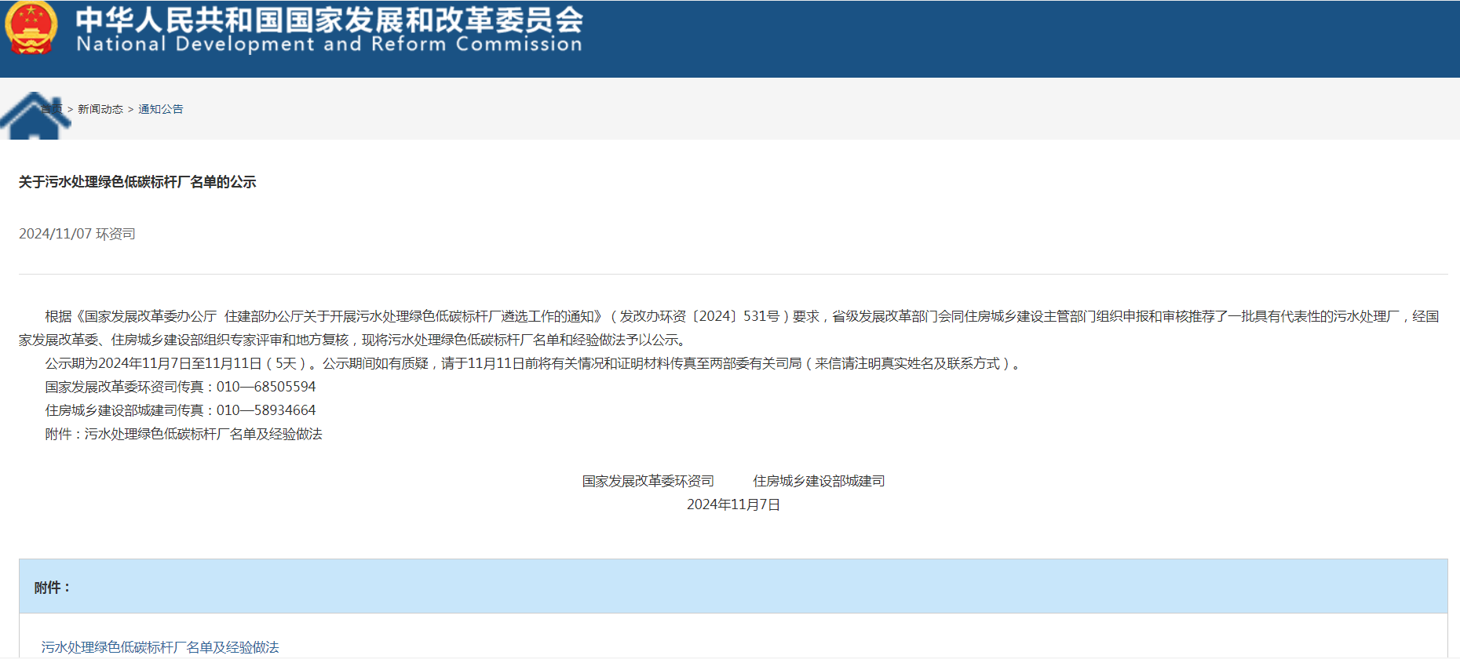
Task: Click the source label 环资司
Action: point(116,234)
